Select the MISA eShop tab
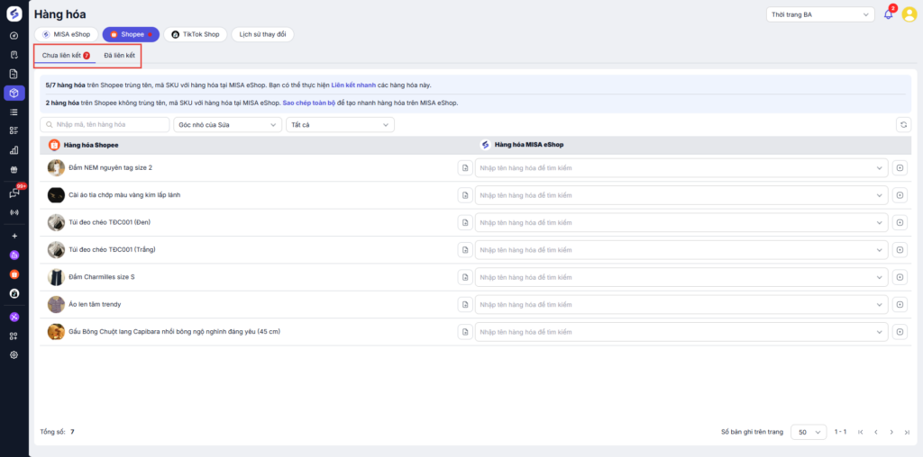923x457 pixels. [x=68, y=34]
